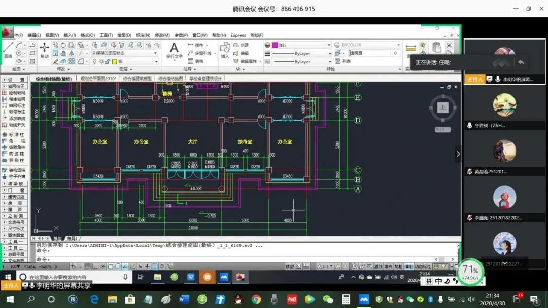
Task: Choose the 多行文字 multiline text tool
Action: point(174,51)
